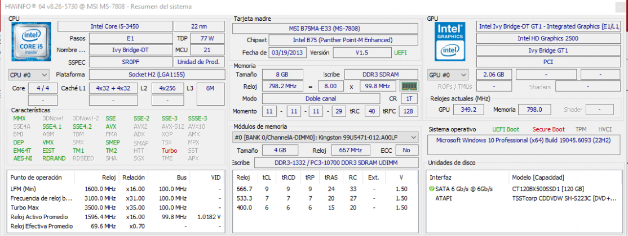628x236 pixels.
Task: Click the green check icon next to SATA 6 Gb/s
Action: coord(431,189)
